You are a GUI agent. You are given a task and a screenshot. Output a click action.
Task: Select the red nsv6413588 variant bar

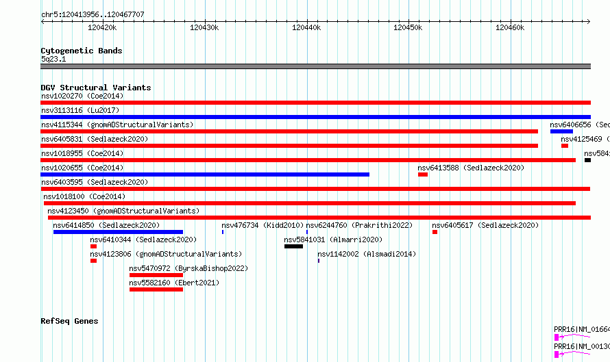tap(423, 174)
